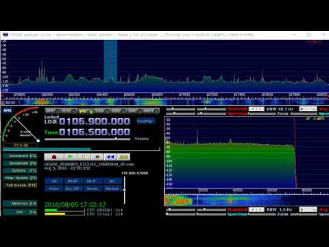Click the CPU HDSDR usage readout
The width and height of the screenshot is (329, 247).
105,210
